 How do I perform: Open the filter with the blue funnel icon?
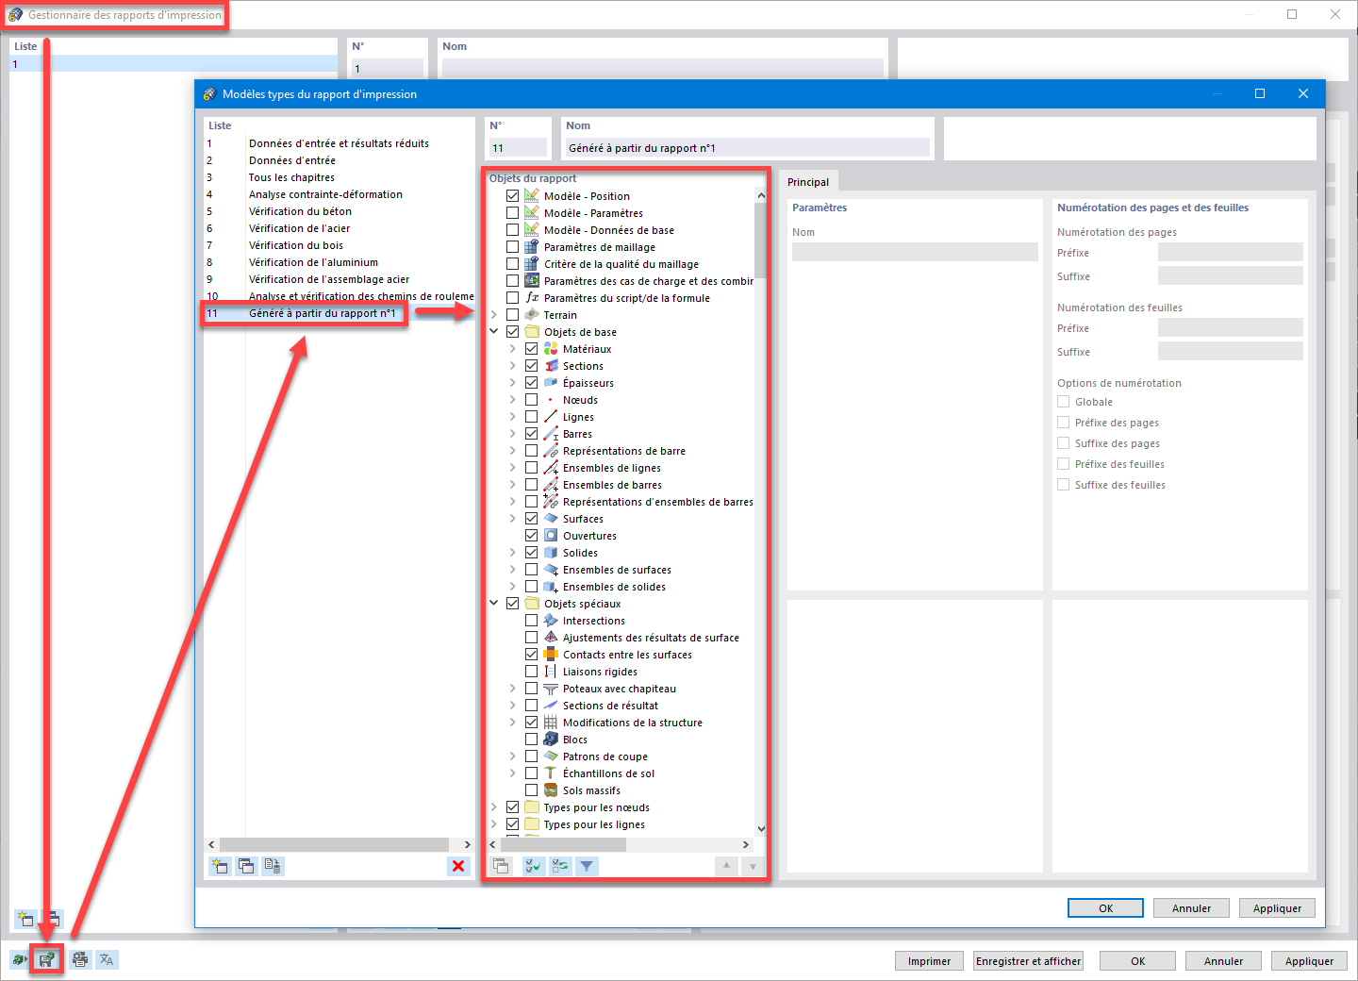pyautogui.click(x=587, y=866)
